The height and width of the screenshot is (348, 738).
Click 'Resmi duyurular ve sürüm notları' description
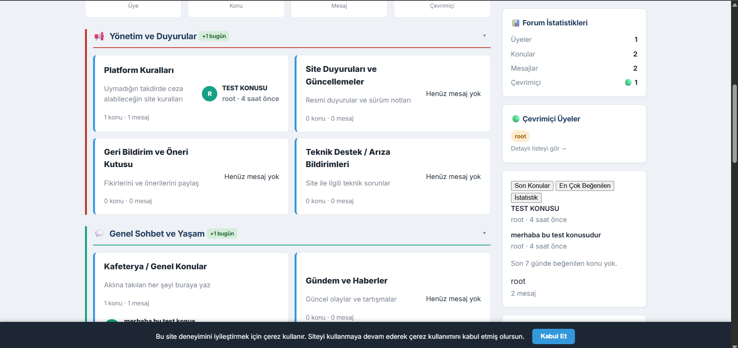tap(358, 100)
